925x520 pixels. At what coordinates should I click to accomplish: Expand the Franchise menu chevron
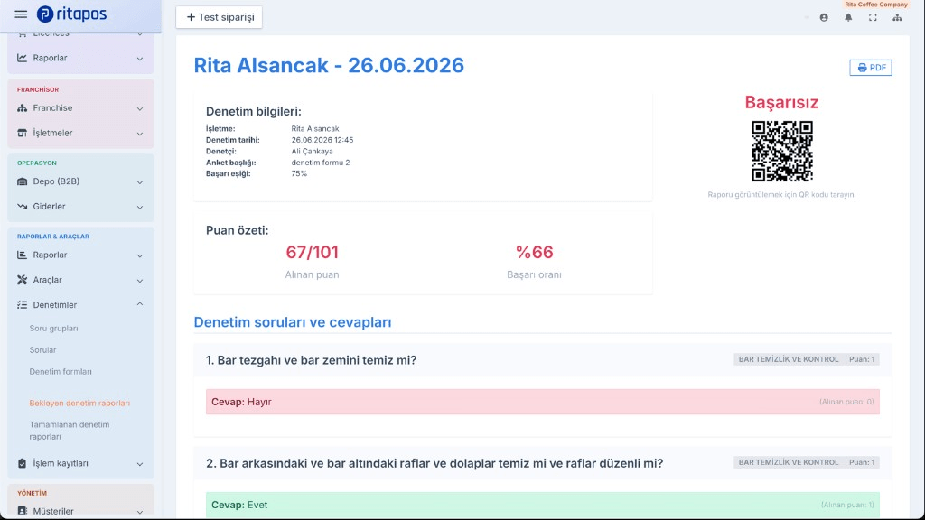pos(140,108)
